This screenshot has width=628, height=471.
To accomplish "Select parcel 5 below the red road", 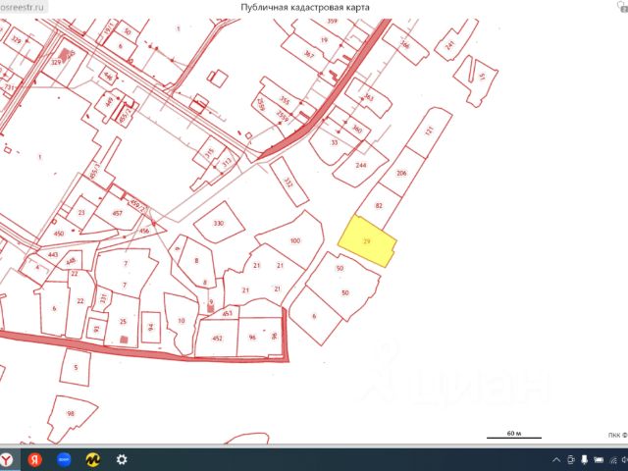I will (76, 367).
